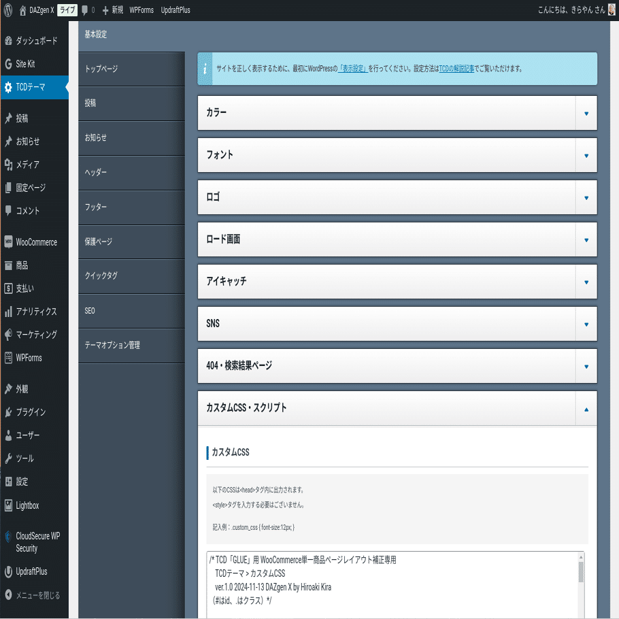The width and height of the screenshot is (619, 619).
Task: Click the Media icon in sidebar
Action: point(8,164)
